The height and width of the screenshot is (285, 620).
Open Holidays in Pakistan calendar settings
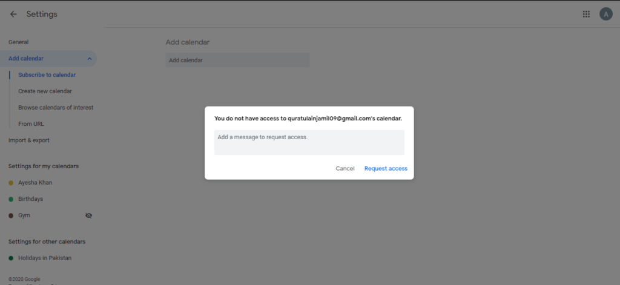pyautogui.click(x=45, y=258)
